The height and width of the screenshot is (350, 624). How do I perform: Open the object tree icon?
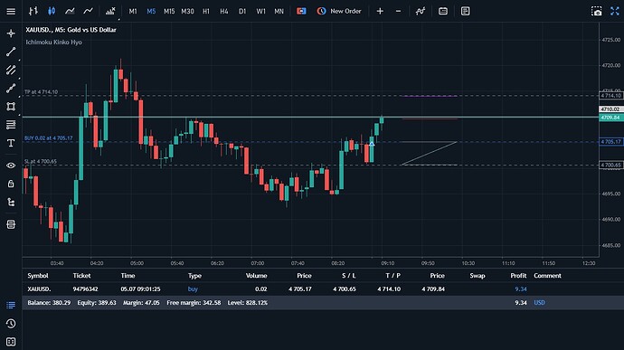click(x=11, y=203)
